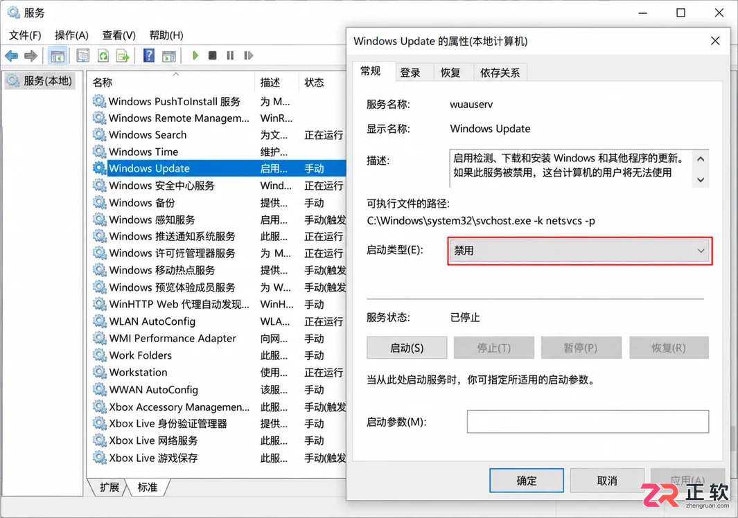
Task: Click gear icon of Windows 备份 service
Action: pyautogui.click(x=99, y=202)
